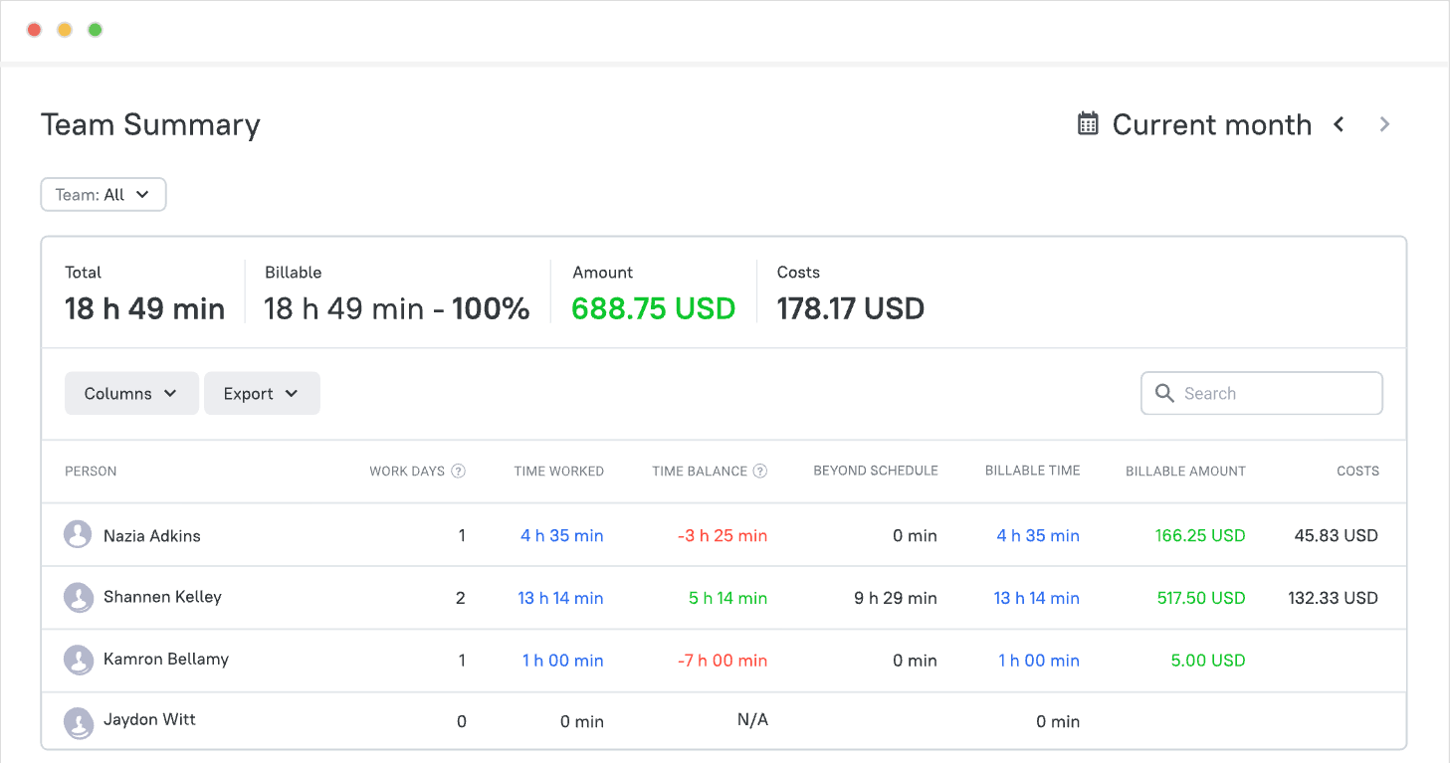Open Shannen Kelley's 13 h 14 min time worked
Screen dimensions: 1450x763
pyautogui.click(x=560, y=598)
